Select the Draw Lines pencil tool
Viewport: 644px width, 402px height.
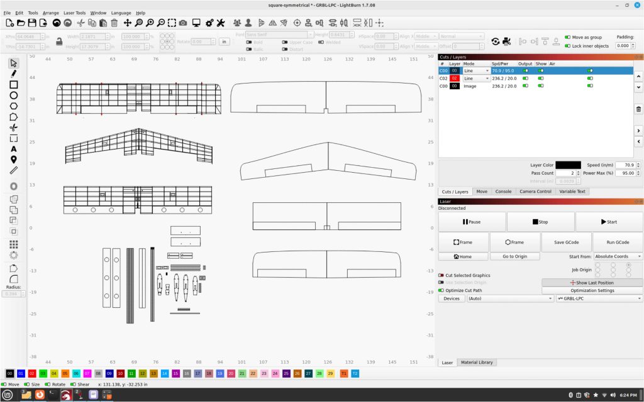14,73
